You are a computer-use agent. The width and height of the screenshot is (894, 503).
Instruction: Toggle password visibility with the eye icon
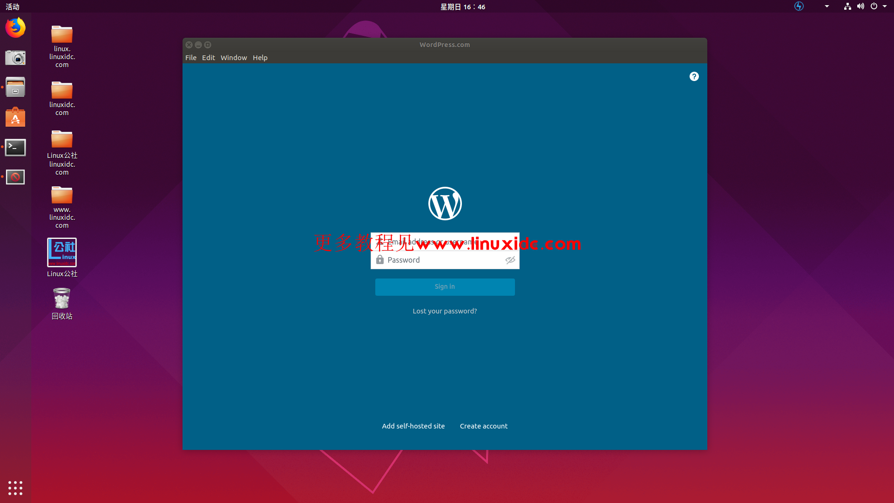tap(510, 260)
